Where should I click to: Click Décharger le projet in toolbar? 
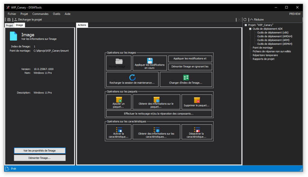pos(28,20)
